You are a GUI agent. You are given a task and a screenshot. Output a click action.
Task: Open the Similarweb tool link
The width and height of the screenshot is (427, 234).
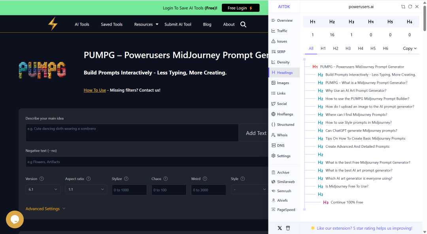click(283, 182)
